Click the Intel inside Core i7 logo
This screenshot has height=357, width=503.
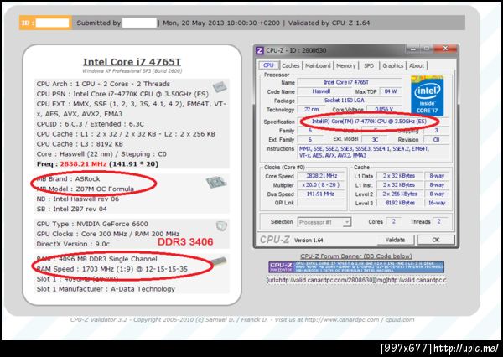[x=427, y=96]
